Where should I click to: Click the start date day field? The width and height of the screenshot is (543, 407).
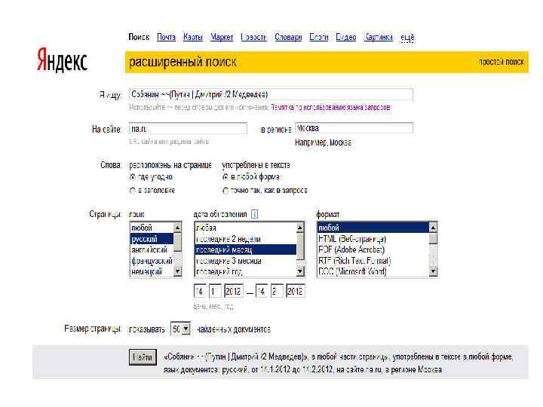coord(200,291)
